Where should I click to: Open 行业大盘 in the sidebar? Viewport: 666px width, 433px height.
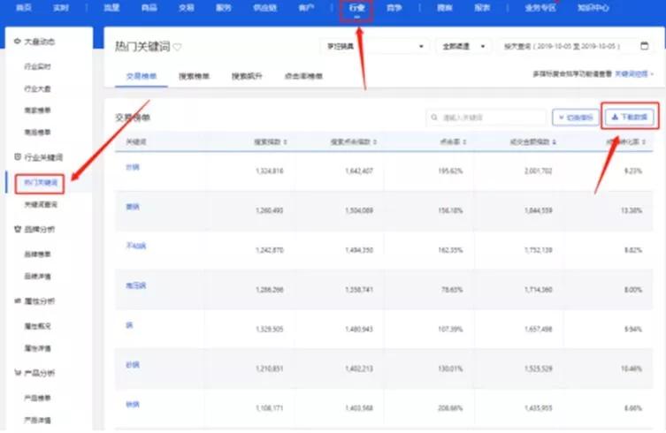tap(37, 88)
